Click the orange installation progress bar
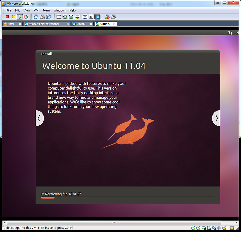 click(48, 198)
